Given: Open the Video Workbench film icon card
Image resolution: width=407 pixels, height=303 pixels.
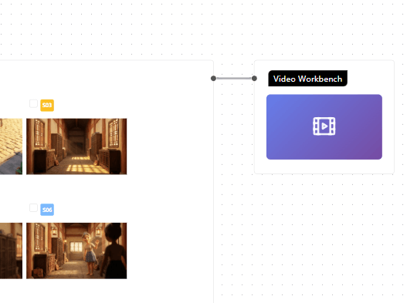Looking at the screenshot, I should (324, 126).
